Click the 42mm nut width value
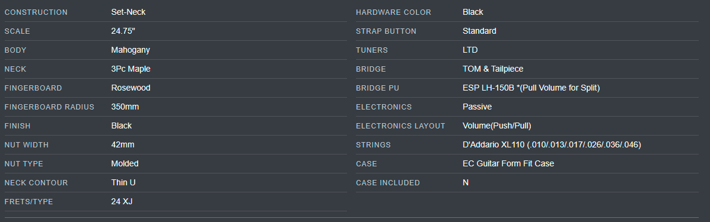Viewport: 710px width, 222px height. [x=123, y=145]
